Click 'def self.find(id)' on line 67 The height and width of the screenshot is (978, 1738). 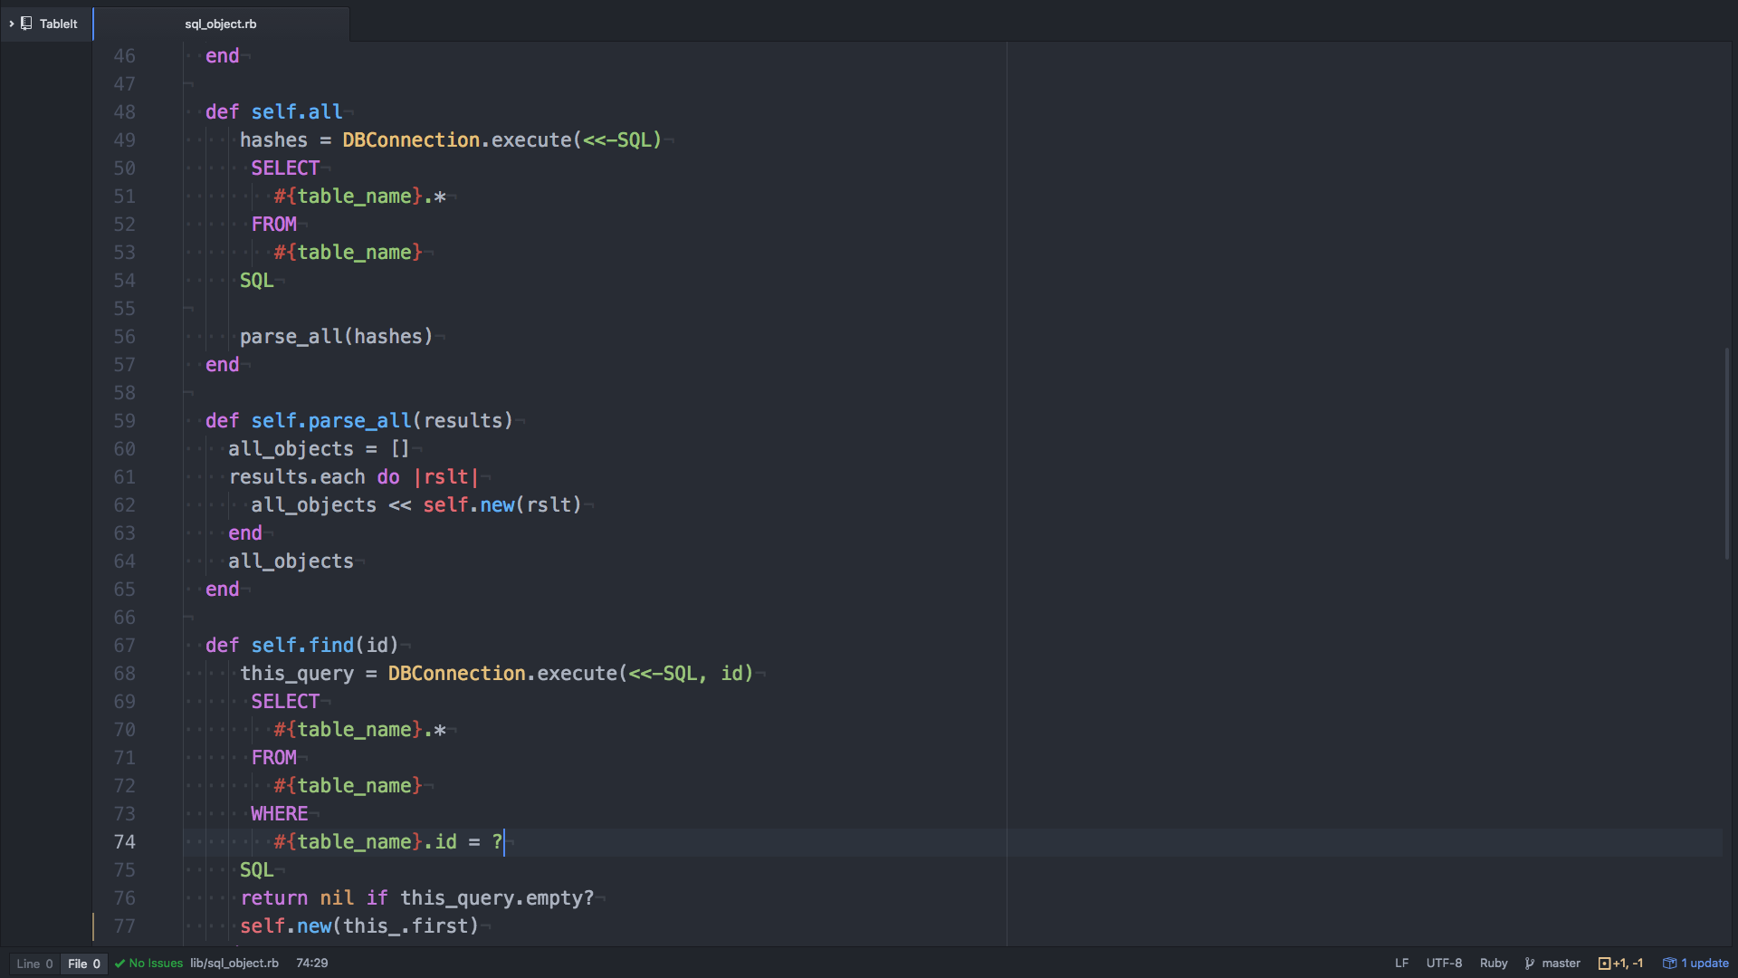point(301,646)
